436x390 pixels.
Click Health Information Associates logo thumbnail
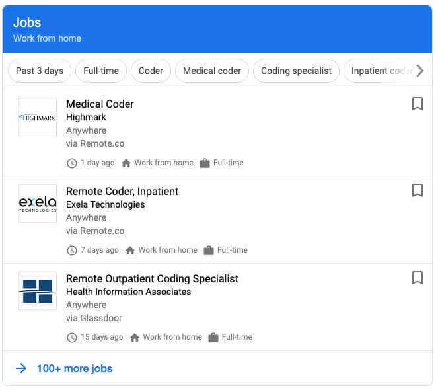tap(38, 291)
